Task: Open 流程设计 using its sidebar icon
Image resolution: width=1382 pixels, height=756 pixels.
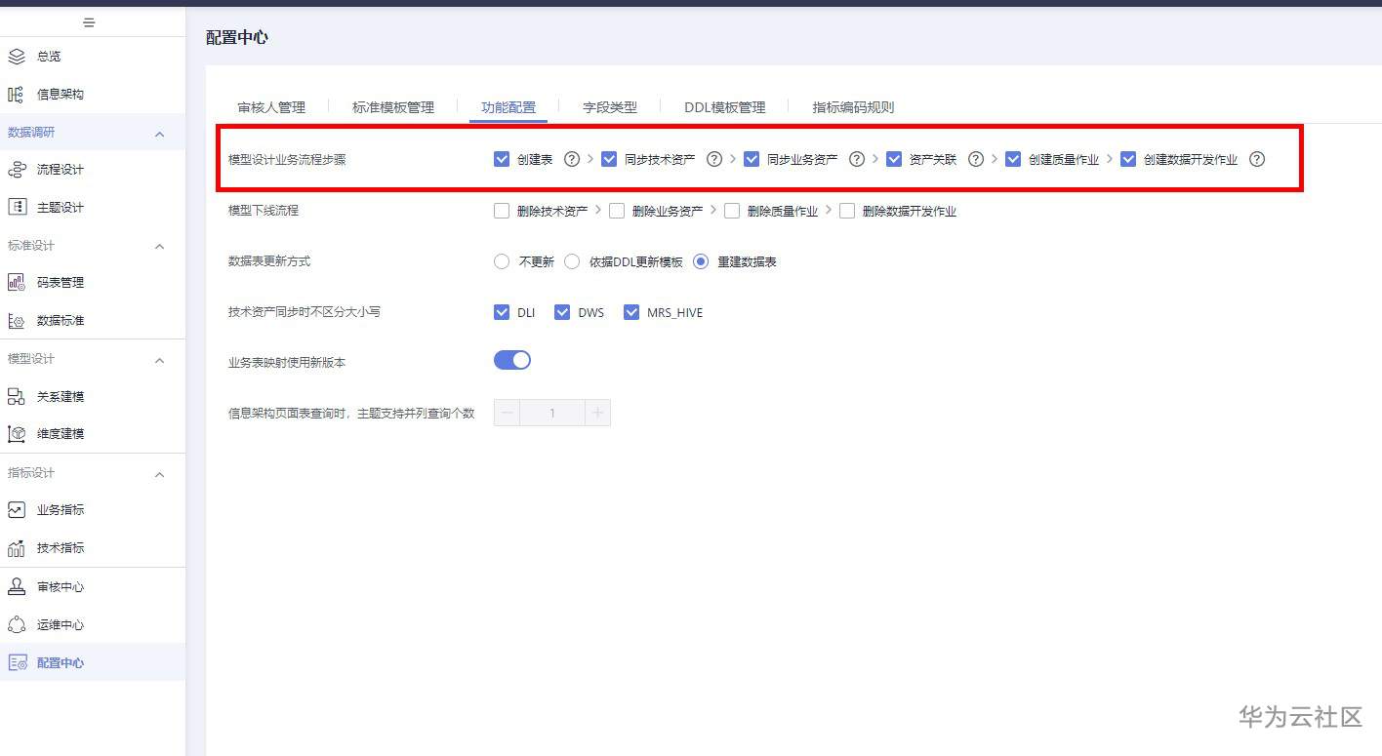Action: point(16,170)
